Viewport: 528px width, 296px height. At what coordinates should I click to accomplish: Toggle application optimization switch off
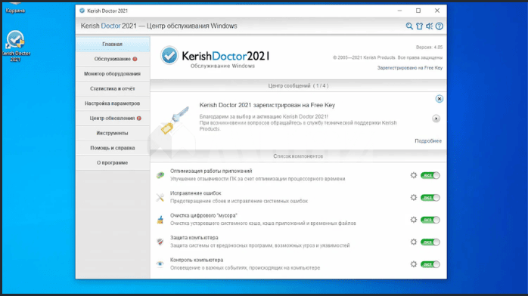coord(430,175)
